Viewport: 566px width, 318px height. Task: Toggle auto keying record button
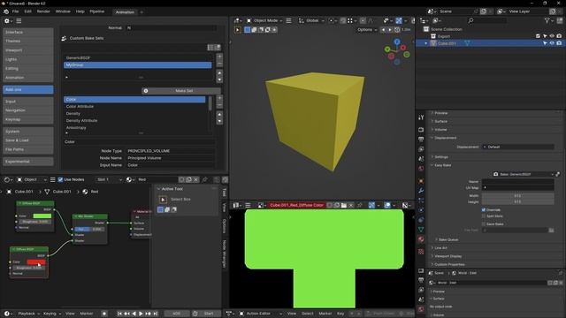click(104, 314)
